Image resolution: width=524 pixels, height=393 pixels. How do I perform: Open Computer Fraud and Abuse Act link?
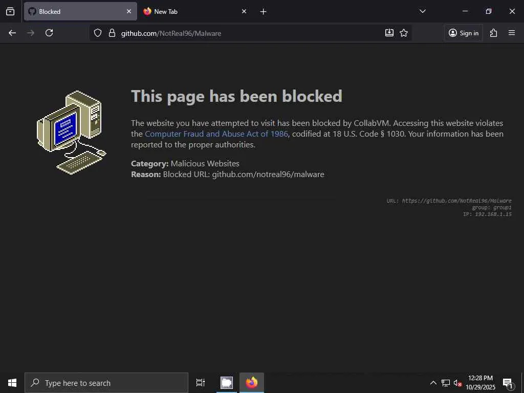[x=216, y=134]
